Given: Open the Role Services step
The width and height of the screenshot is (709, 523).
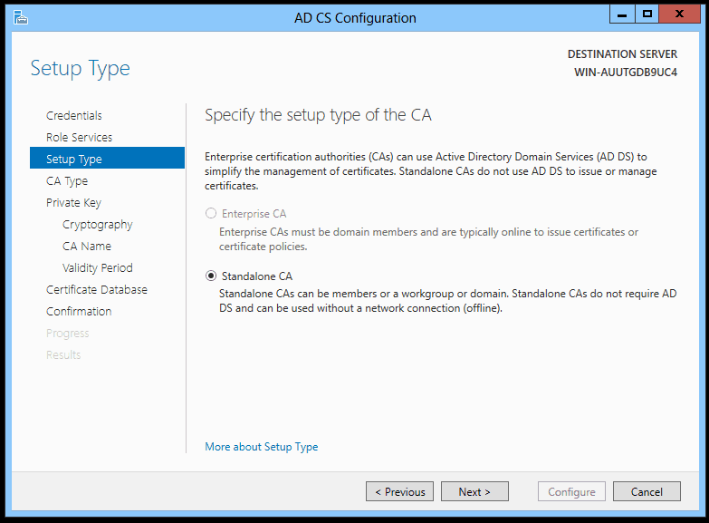Looking at the screenshot, I should coord(80,137).
